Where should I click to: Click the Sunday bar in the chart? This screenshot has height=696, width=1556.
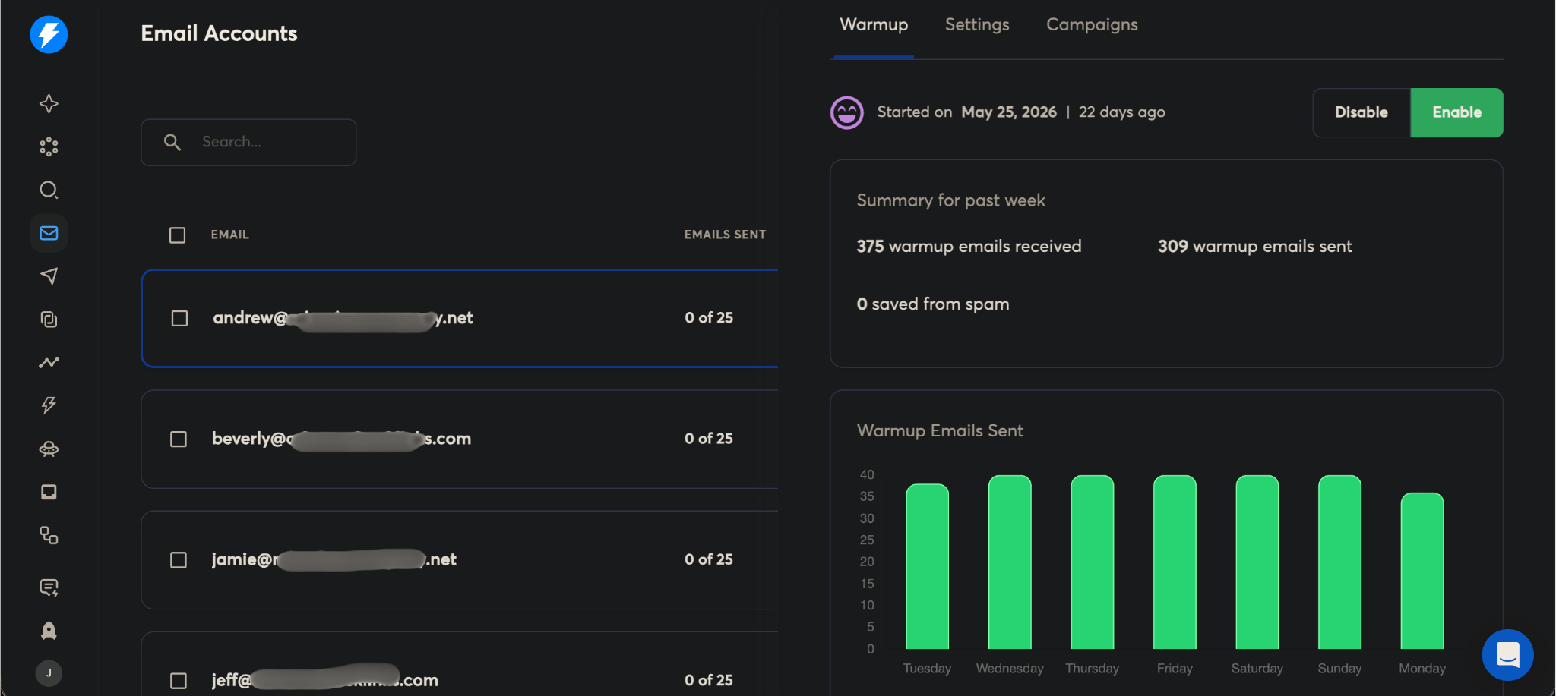1339,562
